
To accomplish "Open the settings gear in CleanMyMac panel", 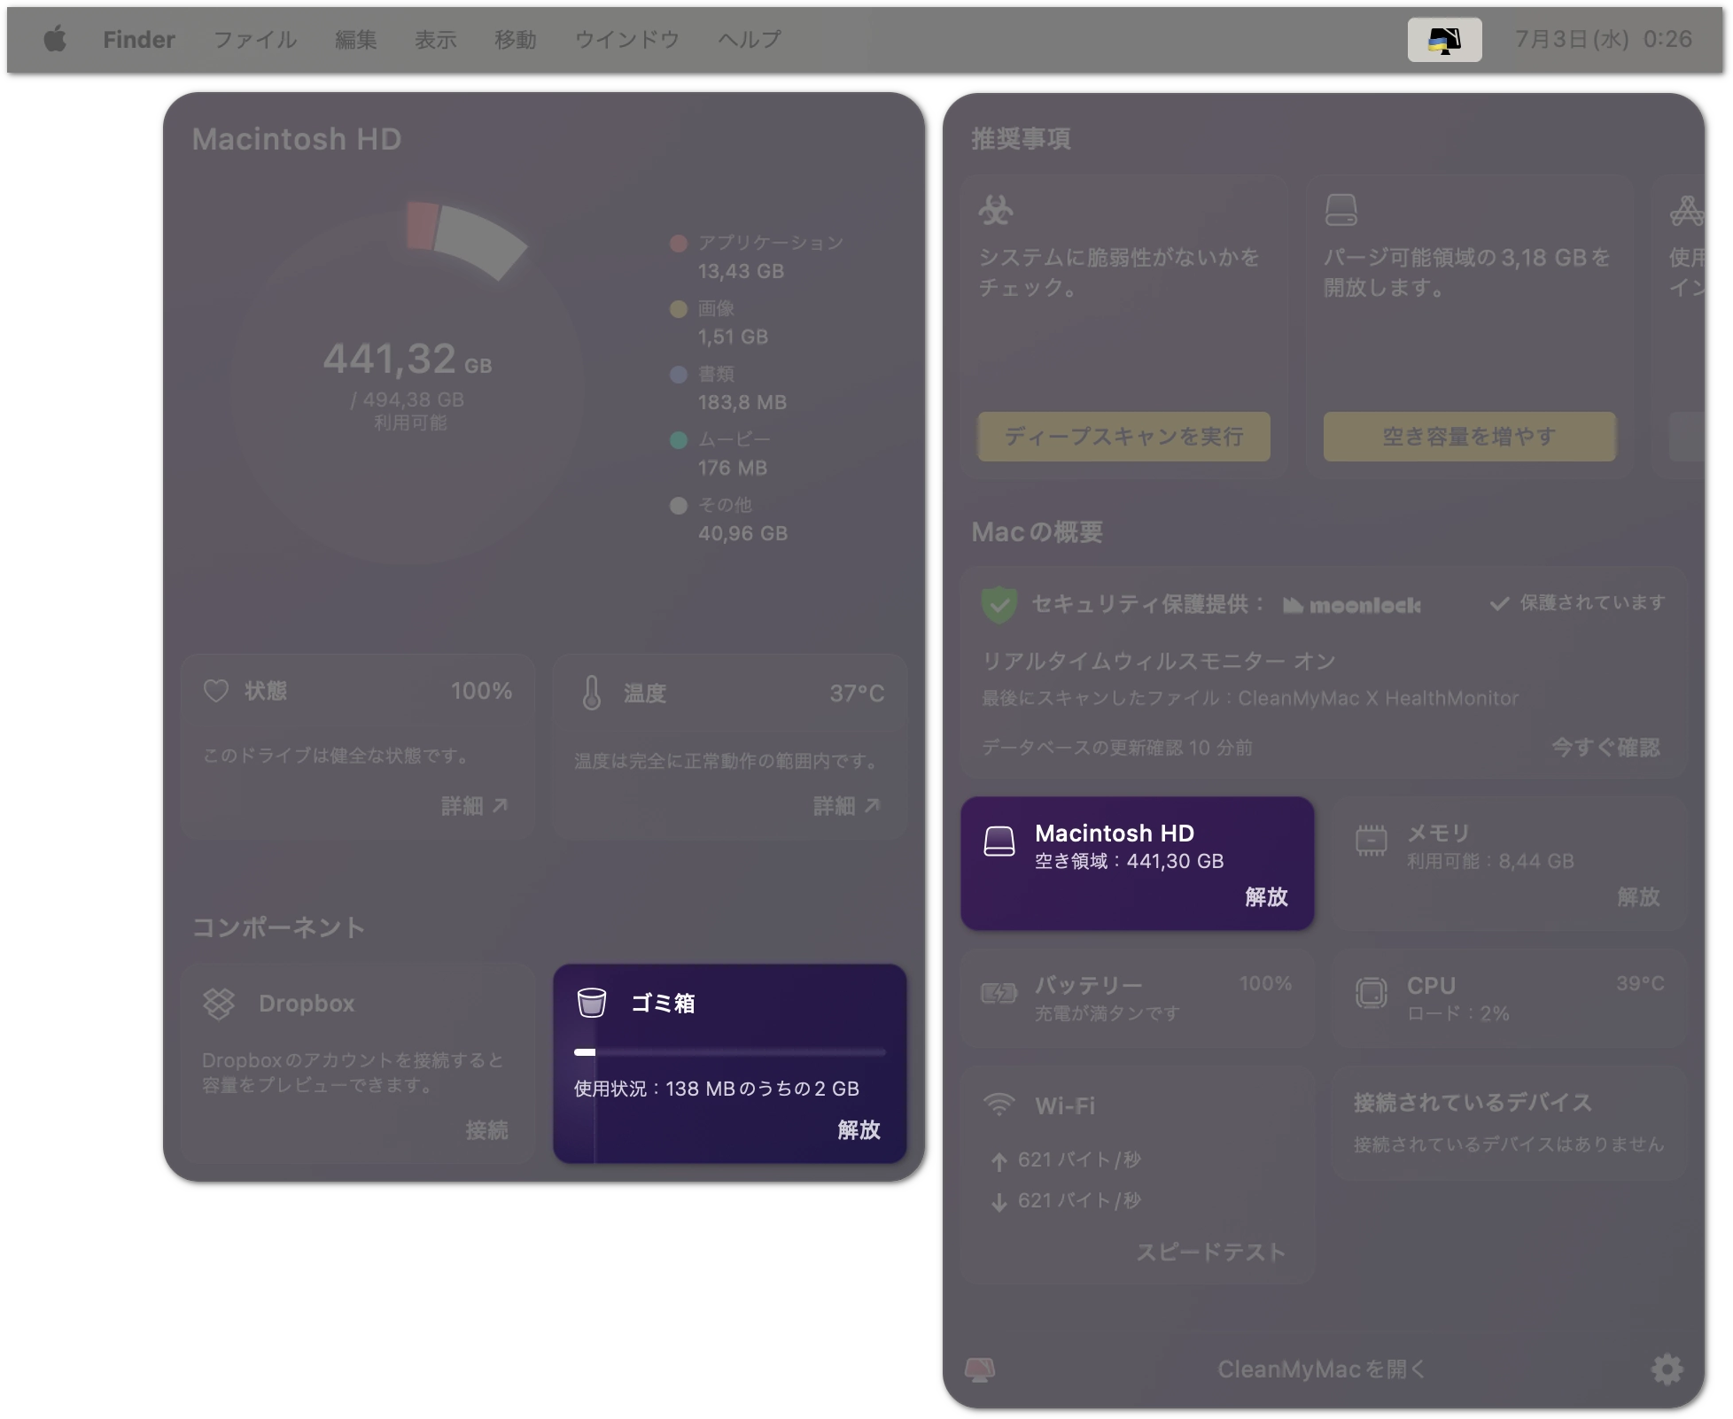I will tap(1667, 1369).
